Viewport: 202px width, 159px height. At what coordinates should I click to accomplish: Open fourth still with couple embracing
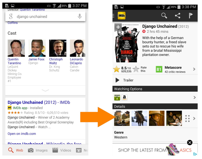[174, 118]
